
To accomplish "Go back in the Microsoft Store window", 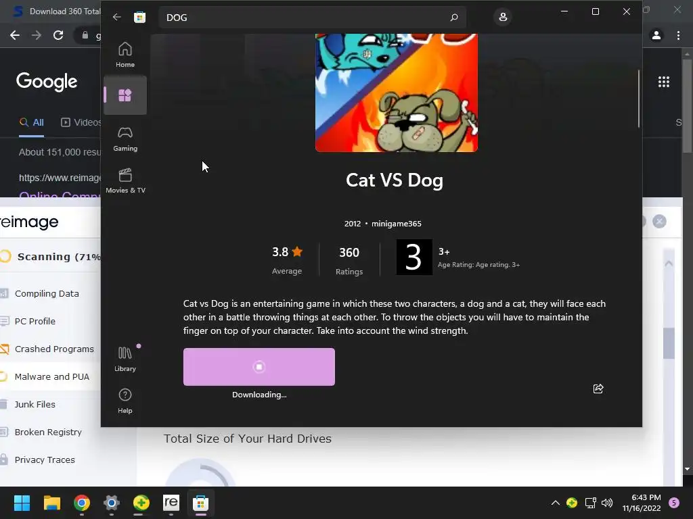I will pos(116,17).
